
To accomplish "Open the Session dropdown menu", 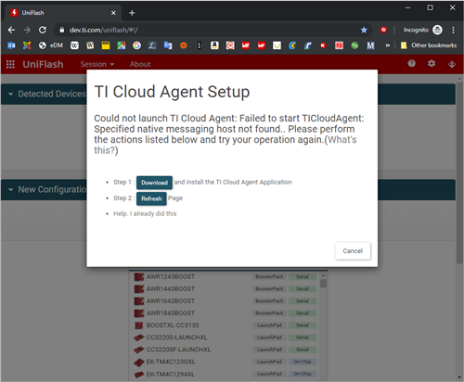I will 97,64.
